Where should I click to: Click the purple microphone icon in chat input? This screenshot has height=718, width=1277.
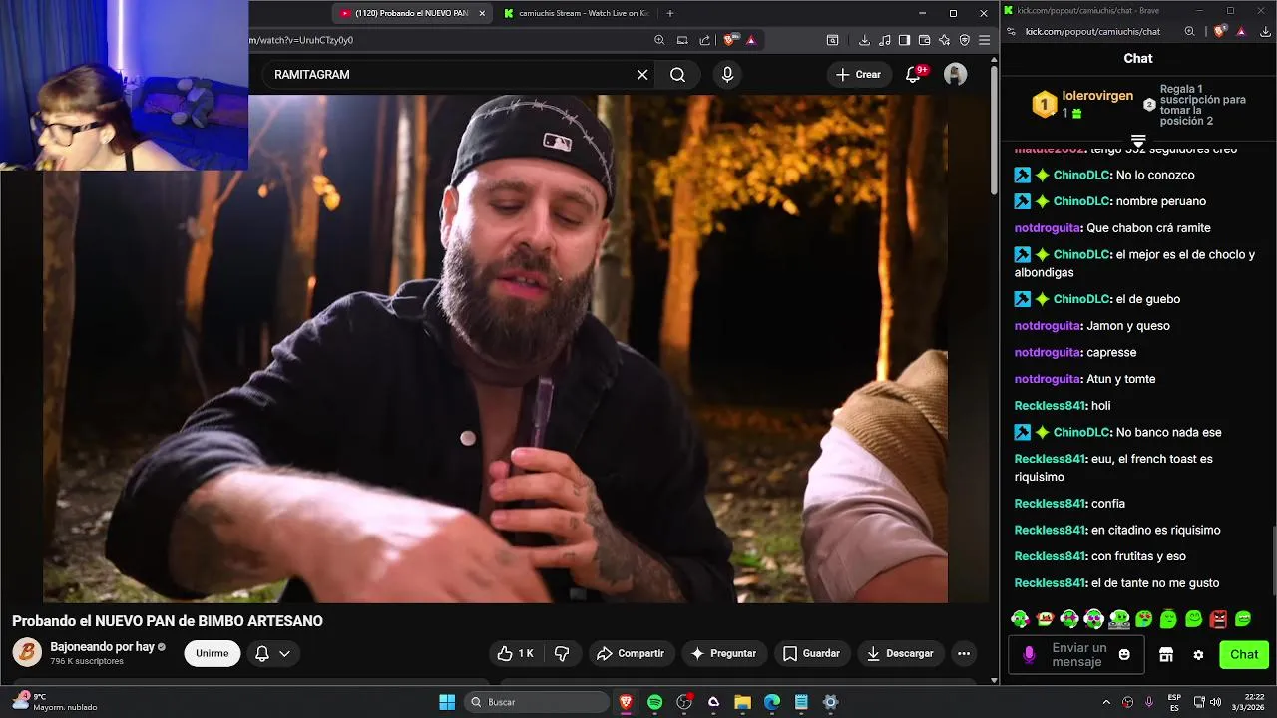tap(1030, 655)
